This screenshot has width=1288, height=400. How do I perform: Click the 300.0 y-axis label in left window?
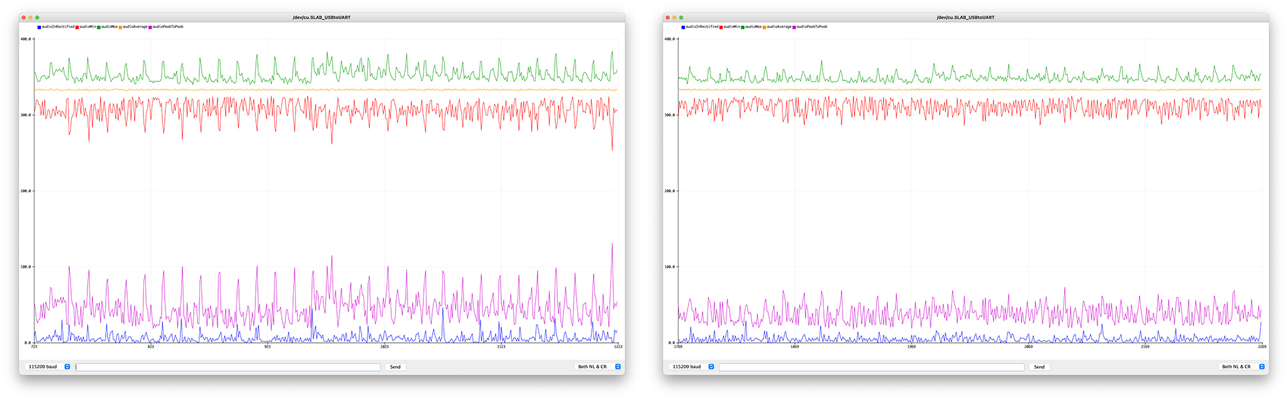click(x=26, y=115)
